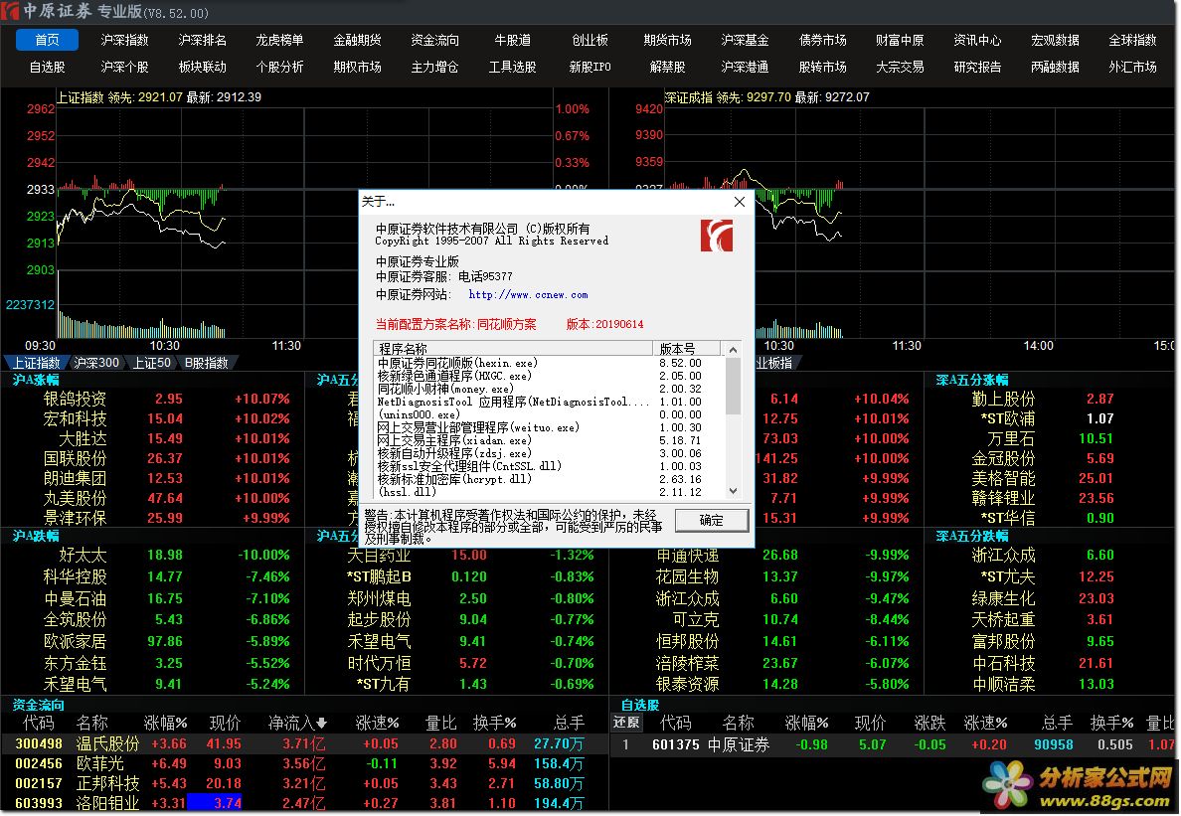Click 欧菲光 row in fund flow
The height and width of the screenshot is (816, 1181).
pos(303,763)
